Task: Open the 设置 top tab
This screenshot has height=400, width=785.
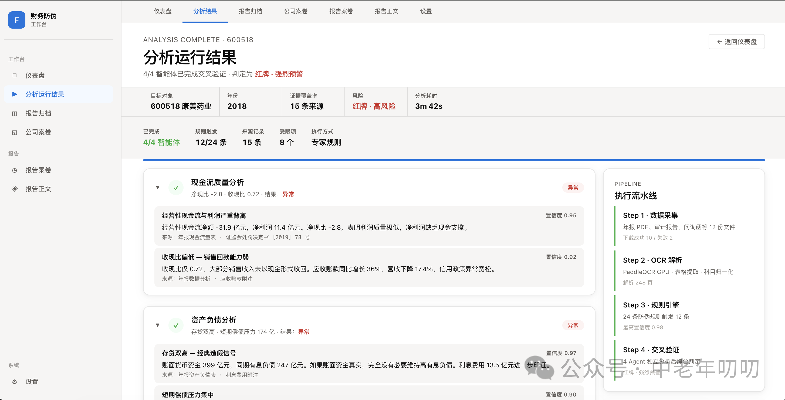Action: pos(426,11)
